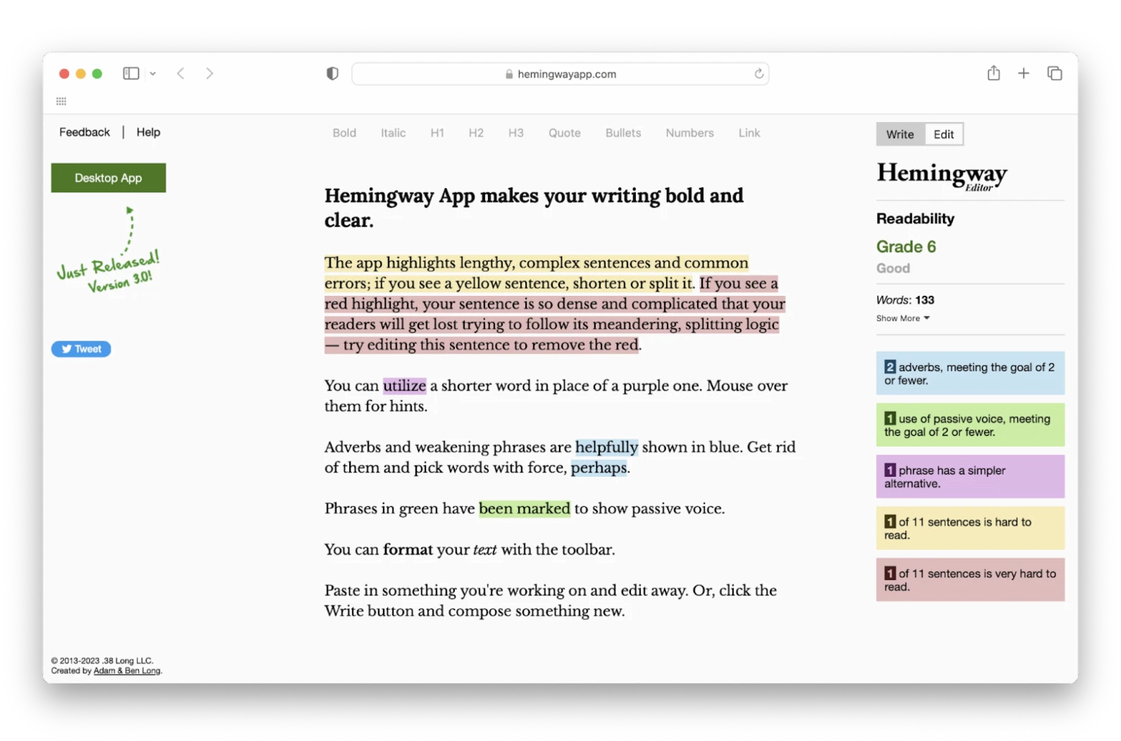Screen dimensions: 1121x741
Task: Expand Show More readability stats
Action: tap(903, 318)
